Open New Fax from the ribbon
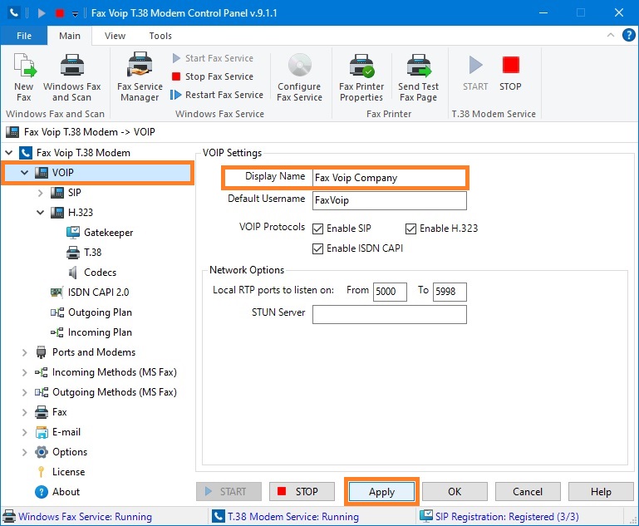 (23, 77)
